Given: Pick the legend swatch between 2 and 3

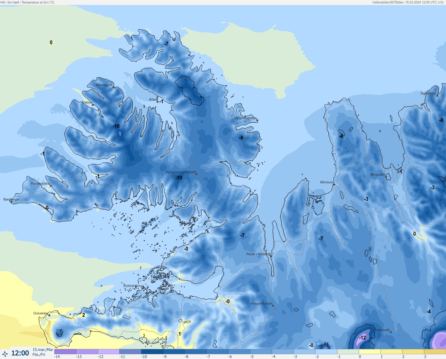Looking at the screenshot, I should [413, 352].
